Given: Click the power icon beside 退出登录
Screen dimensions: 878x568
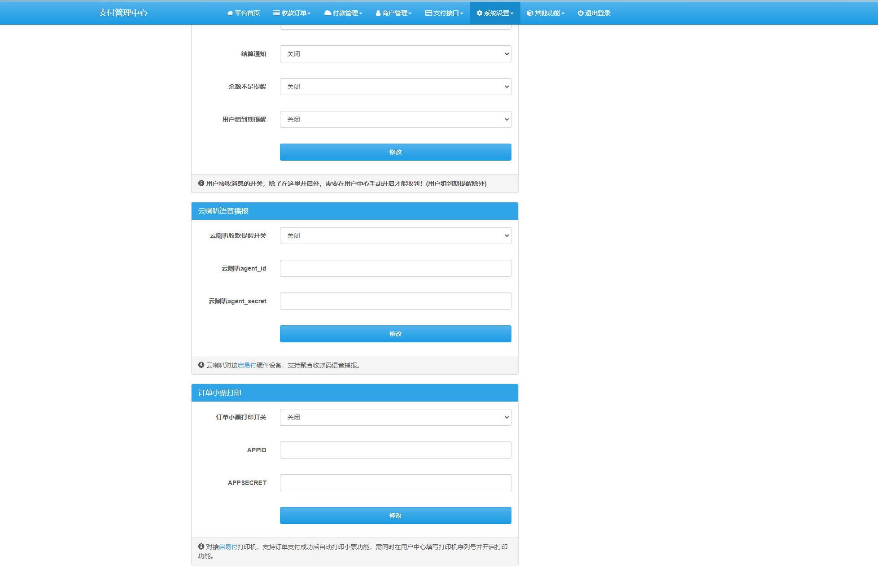Looking at the screenshot, I should pyautogui.click(x=581, y=13).
